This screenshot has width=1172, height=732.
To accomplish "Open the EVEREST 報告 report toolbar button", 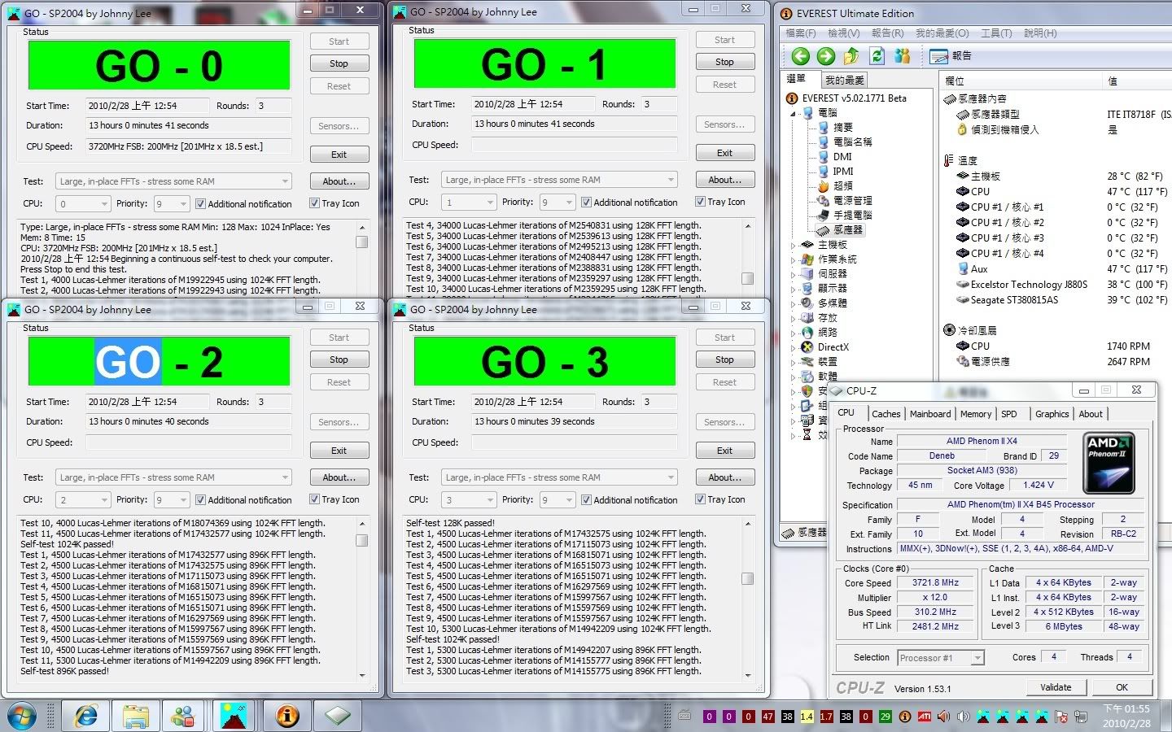I will click(951, 56).
